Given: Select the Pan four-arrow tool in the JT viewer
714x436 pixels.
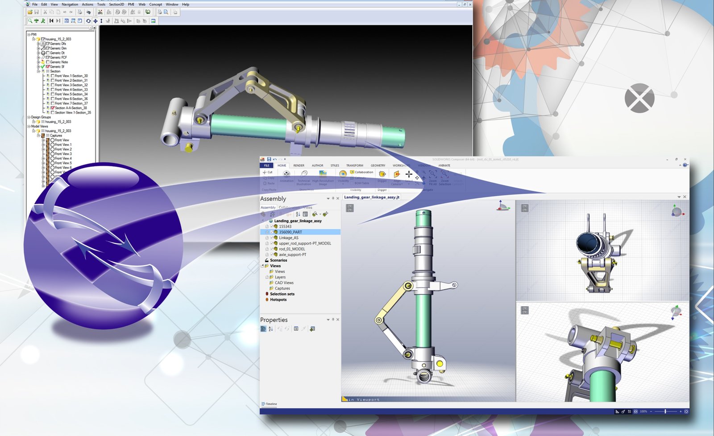Looking at the screenshot, I should [x=95, y=21].
